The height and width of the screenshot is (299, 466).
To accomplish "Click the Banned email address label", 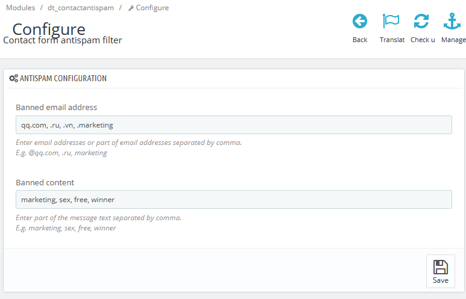I will [x=56, y=108].
